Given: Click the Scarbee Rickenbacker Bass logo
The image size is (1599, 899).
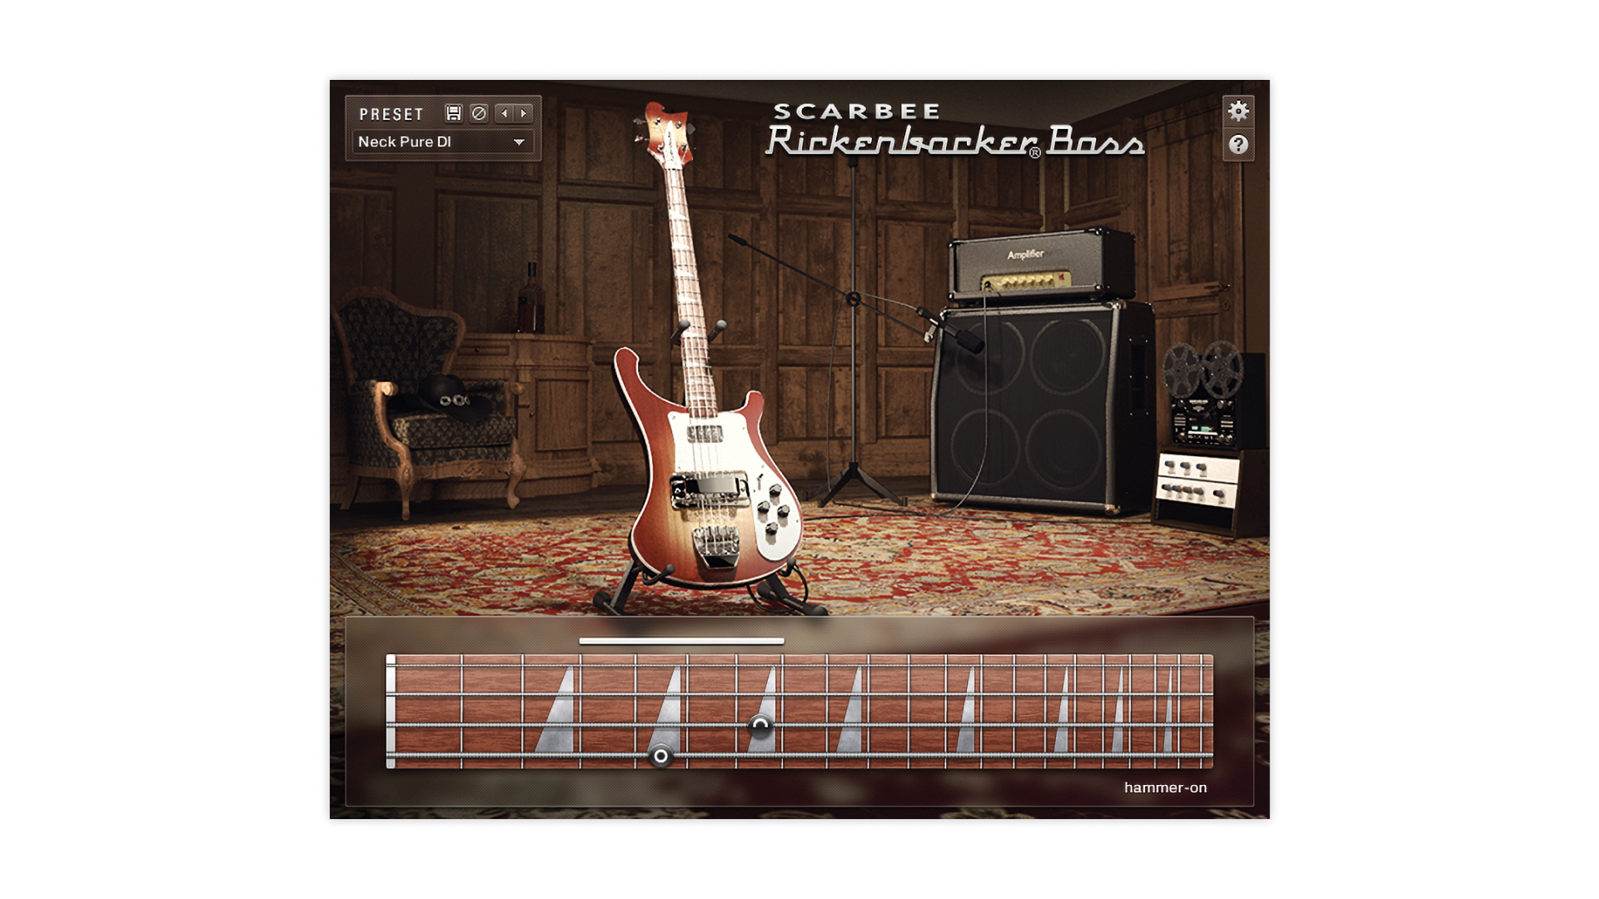Looking at the screenshot, I should (x=955, y=130).
